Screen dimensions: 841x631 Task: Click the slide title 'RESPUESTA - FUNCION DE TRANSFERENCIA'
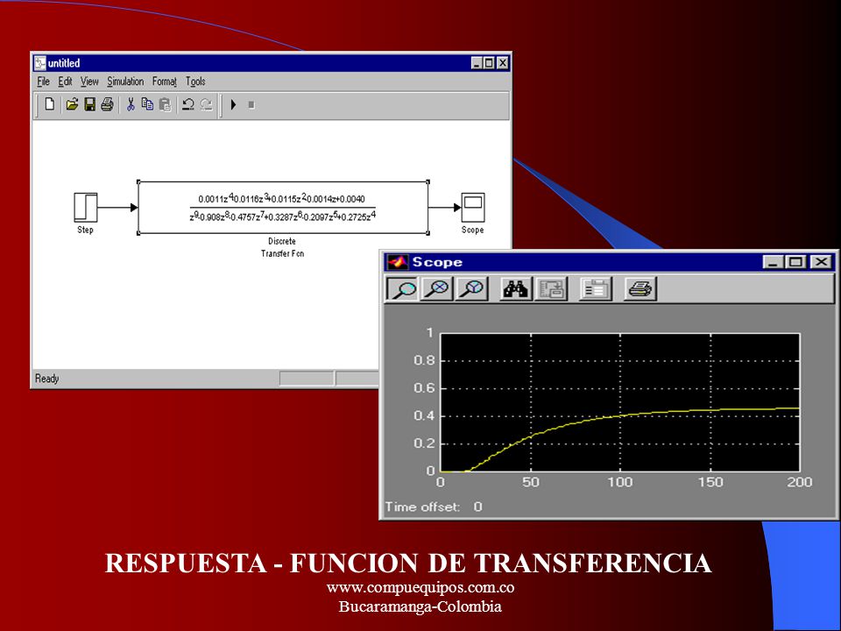point(408,563)
